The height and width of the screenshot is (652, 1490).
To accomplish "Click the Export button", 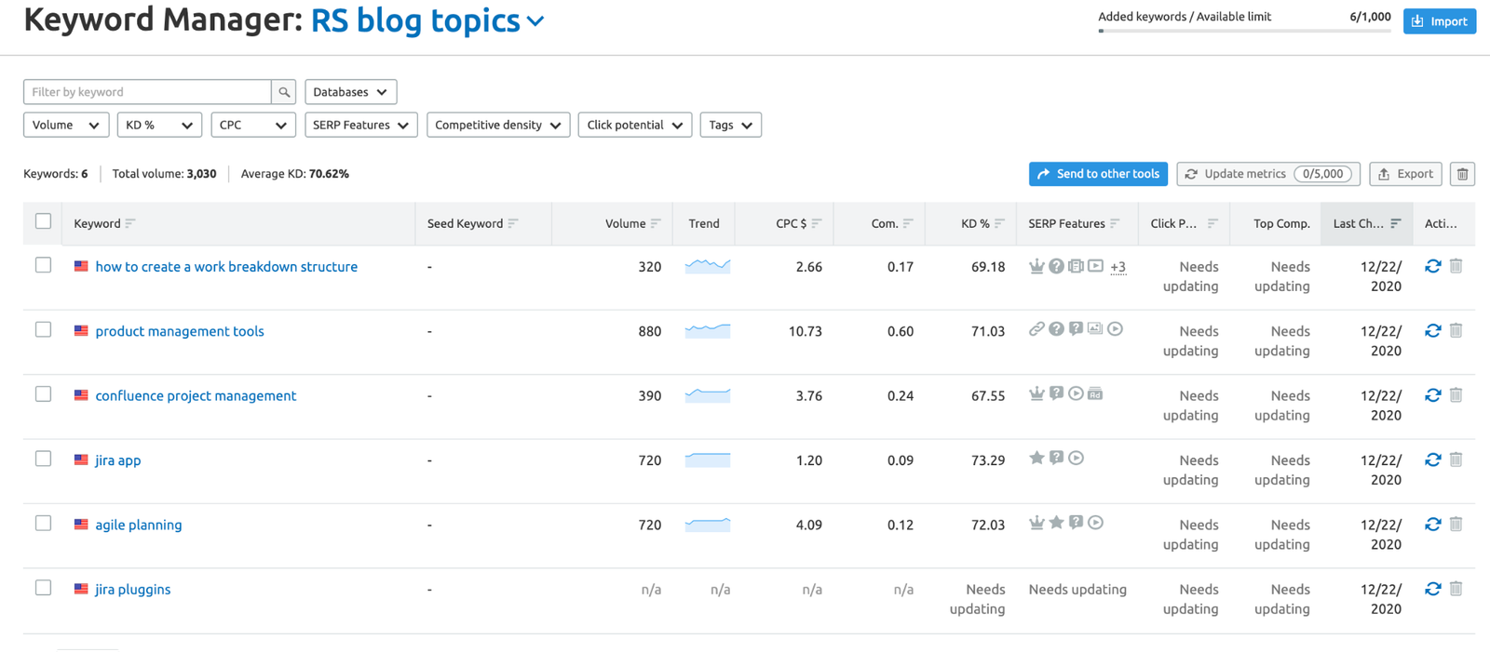I will (x=1405, y=174).
